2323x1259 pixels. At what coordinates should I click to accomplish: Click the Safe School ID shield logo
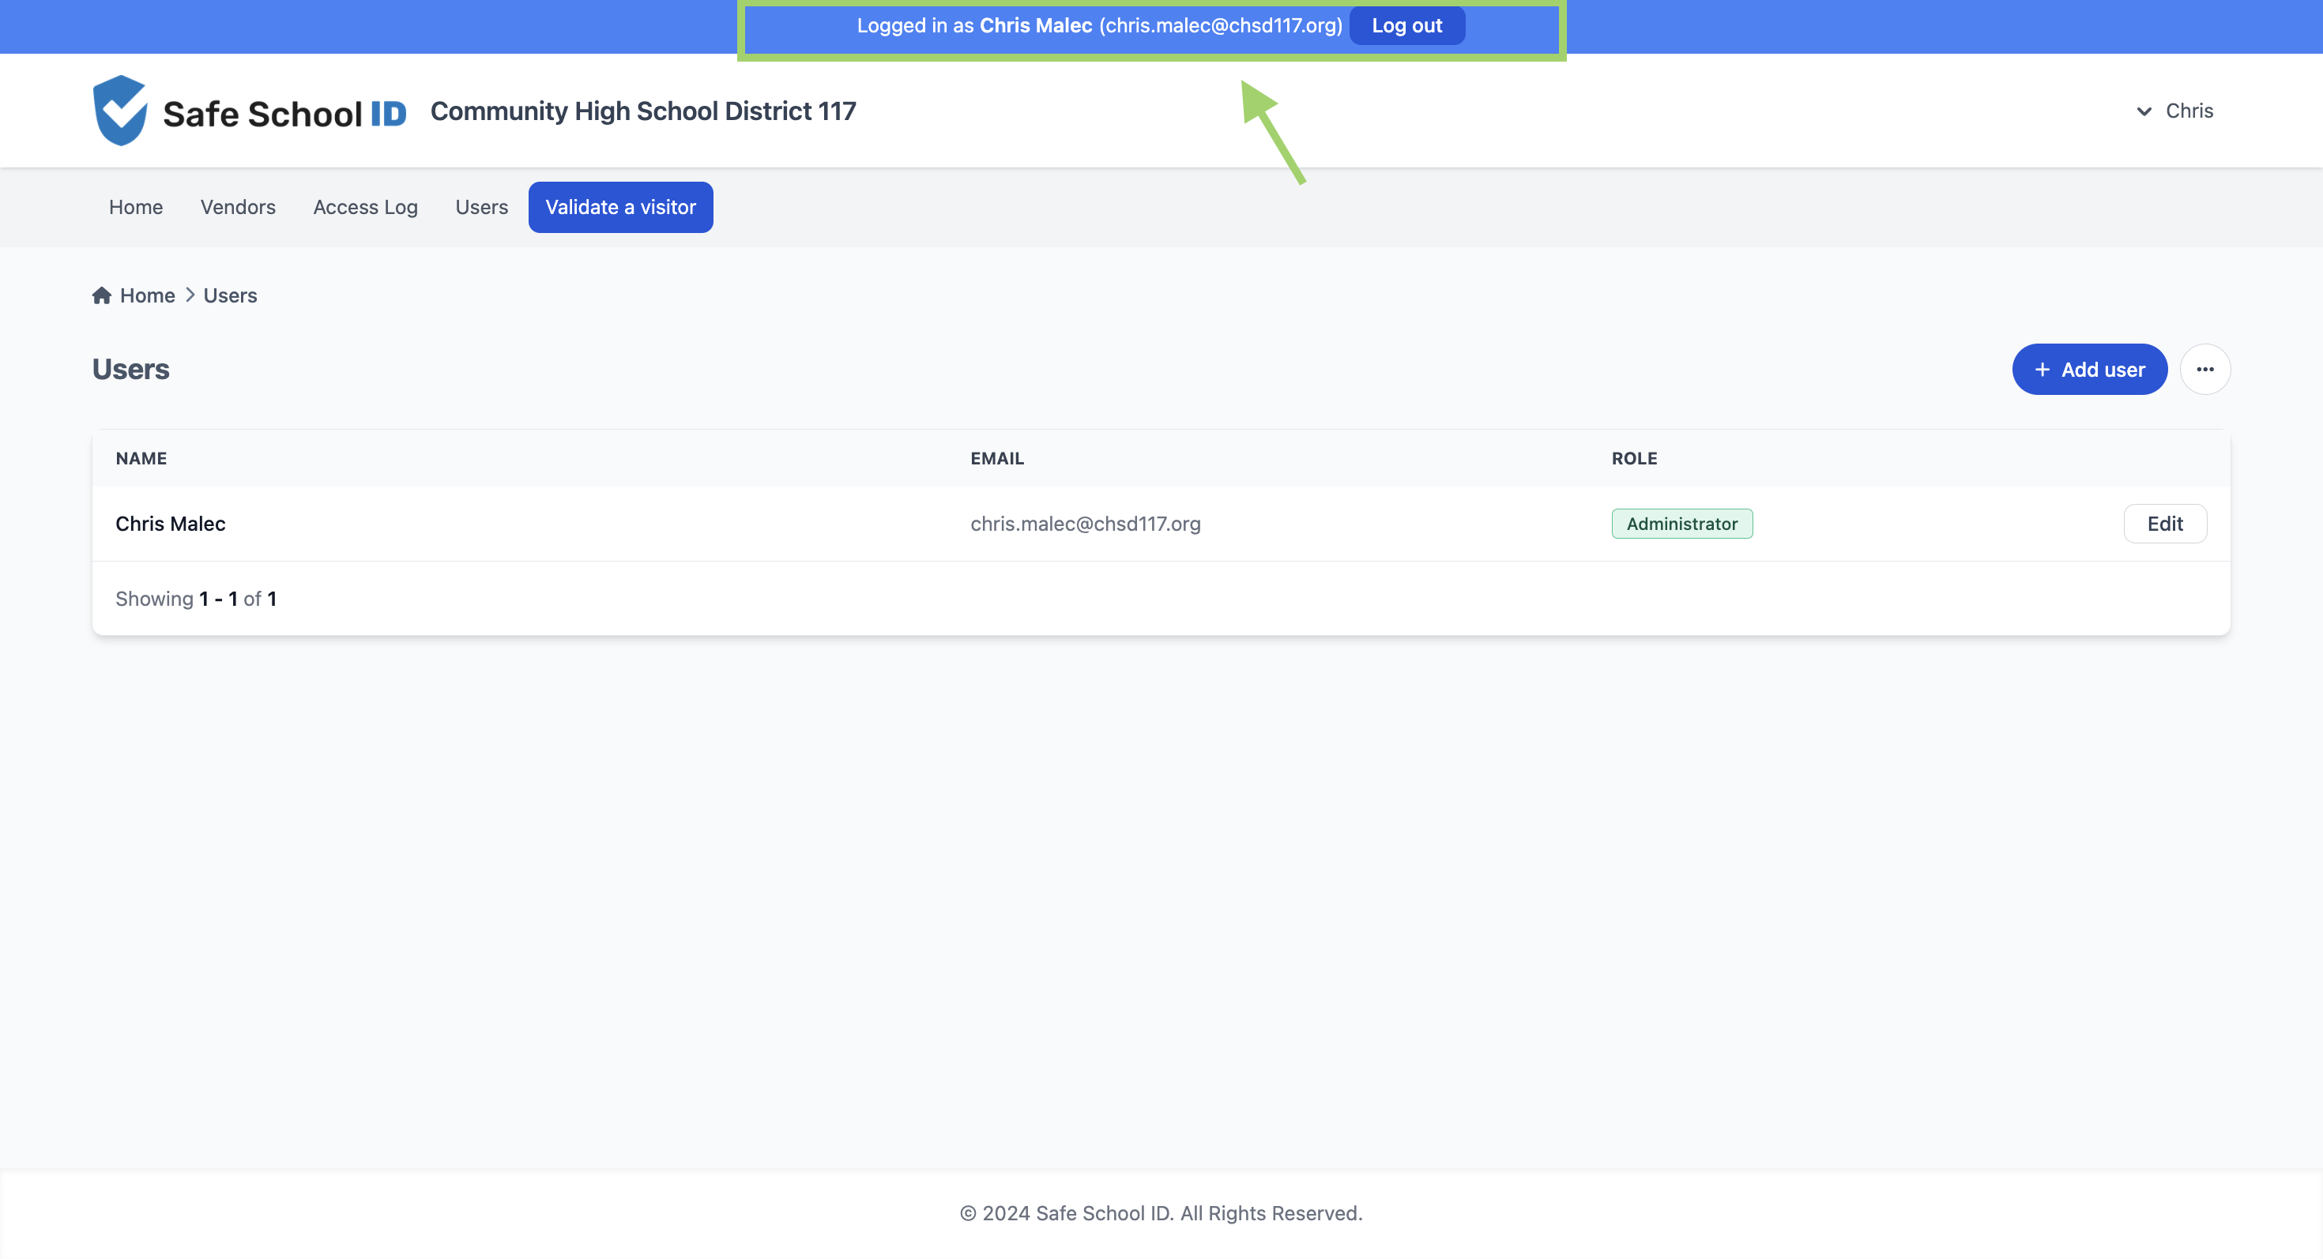tap(120, 111)
